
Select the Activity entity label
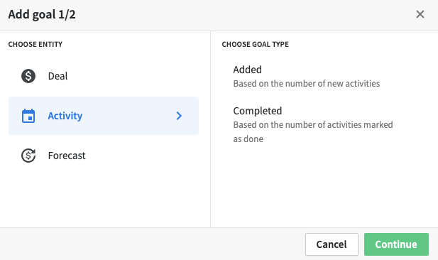pyautogui.click(x=65, y=116)
